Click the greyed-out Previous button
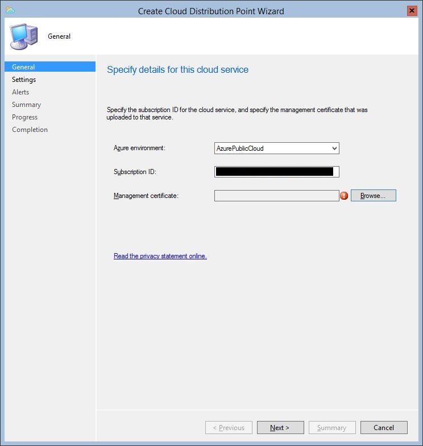Viewport: 423px width, 446px height. (x=229, y=428)
